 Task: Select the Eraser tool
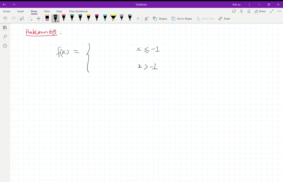click(47, 19)
